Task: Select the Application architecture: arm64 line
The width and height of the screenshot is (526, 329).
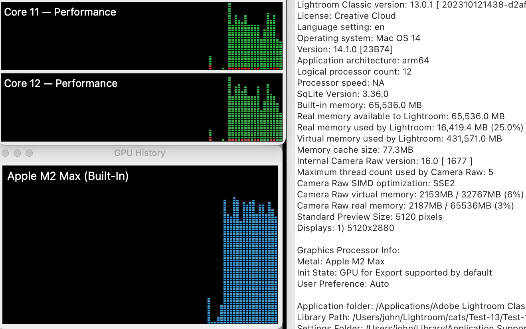Action: point(363,61)
